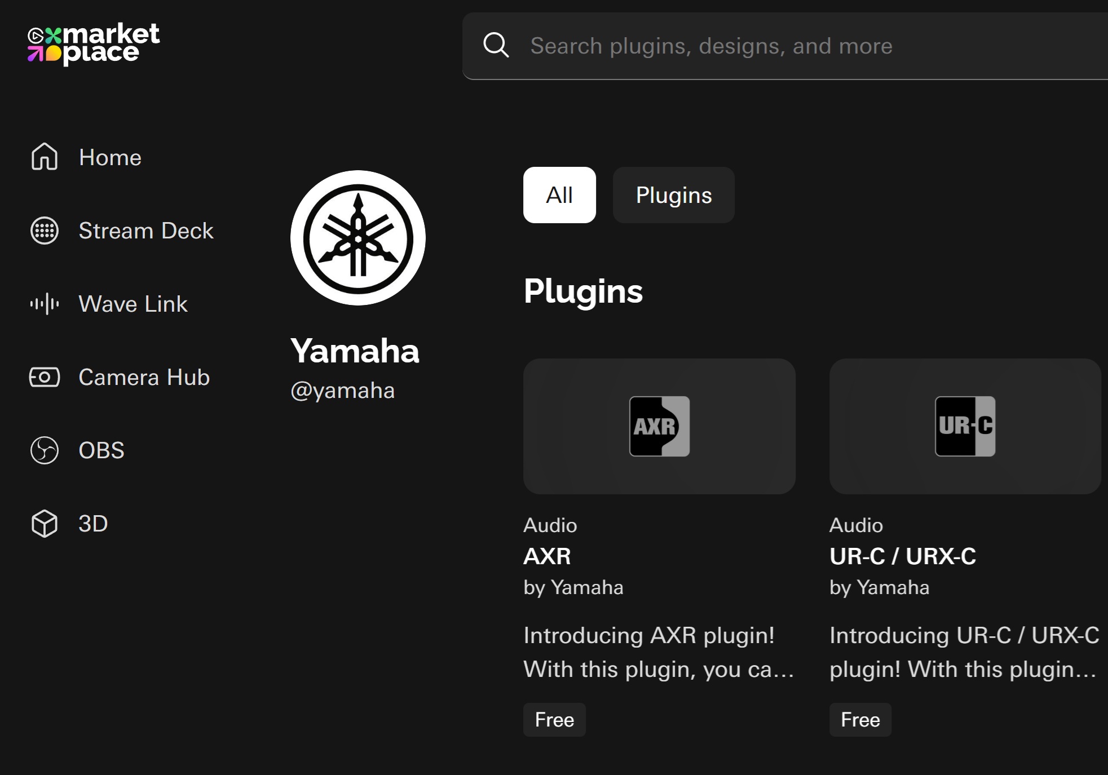
Task: Click the Free button under AXR
Action: coord(554,720)
